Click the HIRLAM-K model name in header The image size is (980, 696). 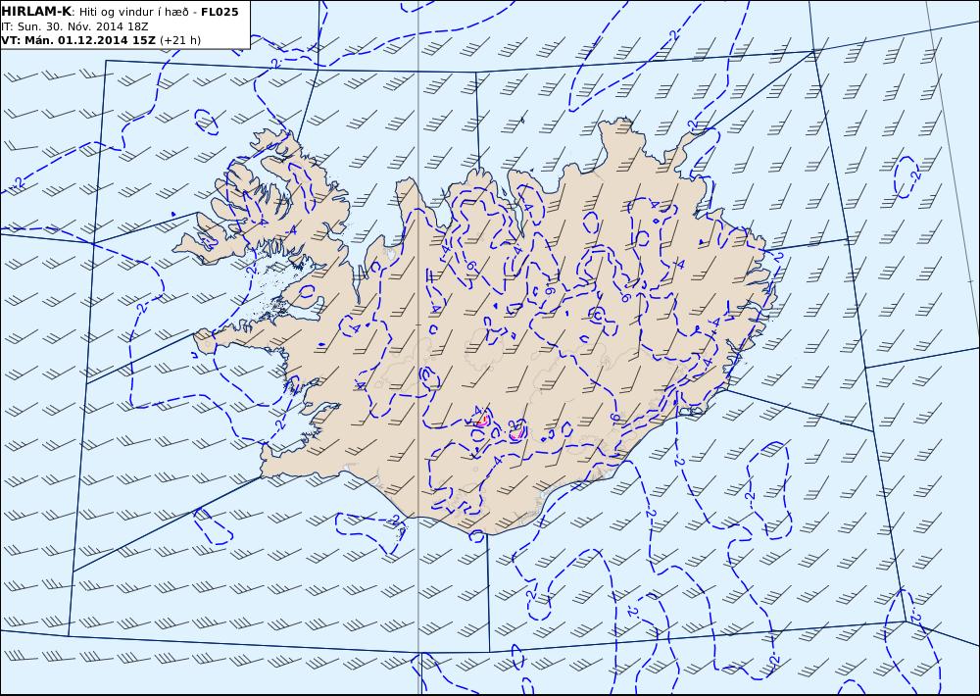click(36, 12)
